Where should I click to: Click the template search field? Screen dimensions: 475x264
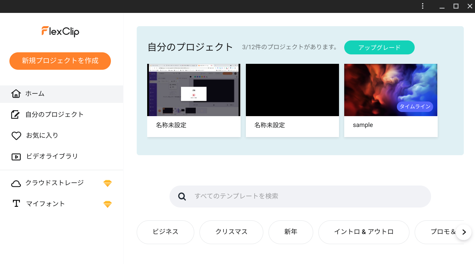point(307,196)
